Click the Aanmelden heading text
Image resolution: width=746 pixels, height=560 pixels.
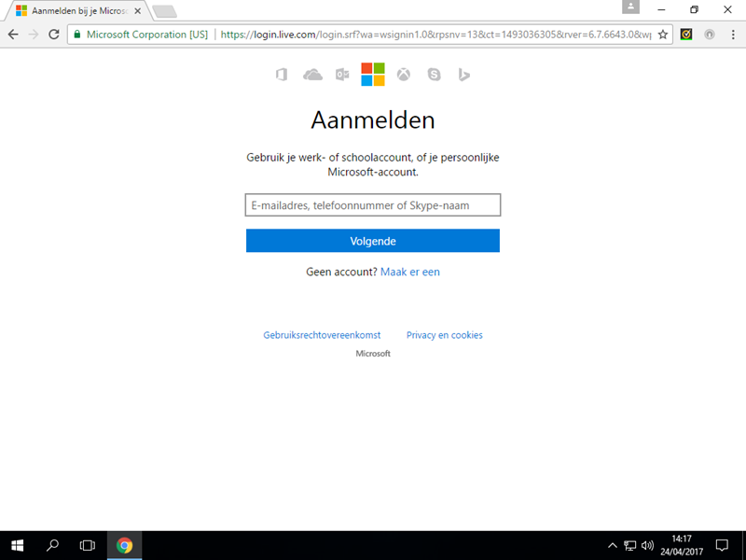coord(373,119)
